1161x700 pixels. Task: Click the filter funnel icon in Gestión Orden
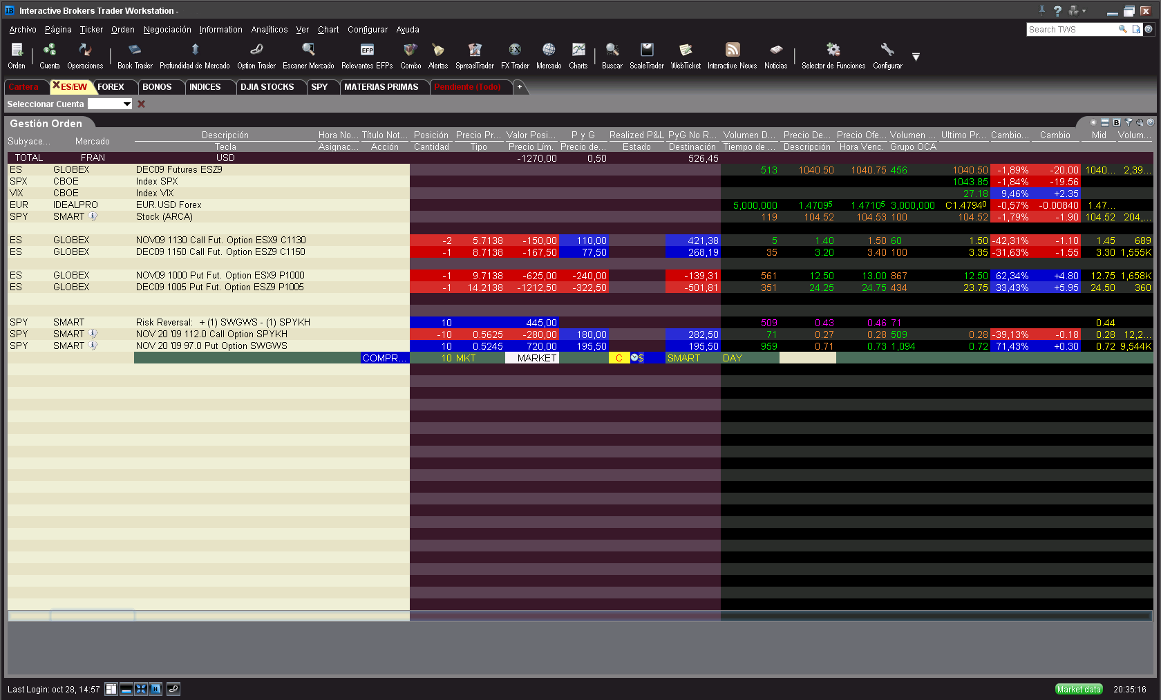(x=1129, y=122)
